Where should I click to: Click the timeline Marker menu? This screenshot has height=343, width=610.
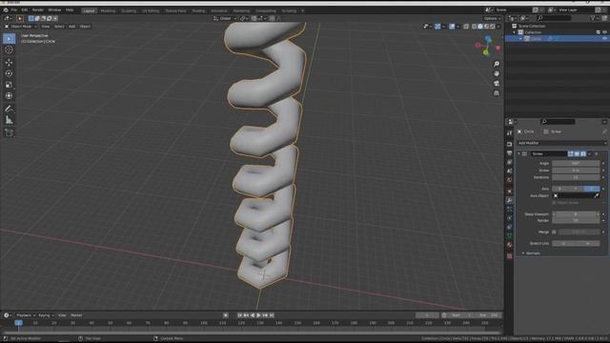(76, 315)
